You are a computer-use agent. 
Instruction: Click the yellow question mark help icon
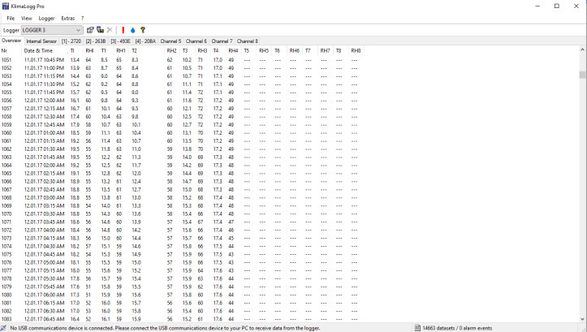point(143,30)
